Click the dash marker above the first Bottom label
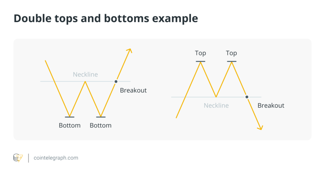This screenshot has width=325, height=176. coord(70,117)
